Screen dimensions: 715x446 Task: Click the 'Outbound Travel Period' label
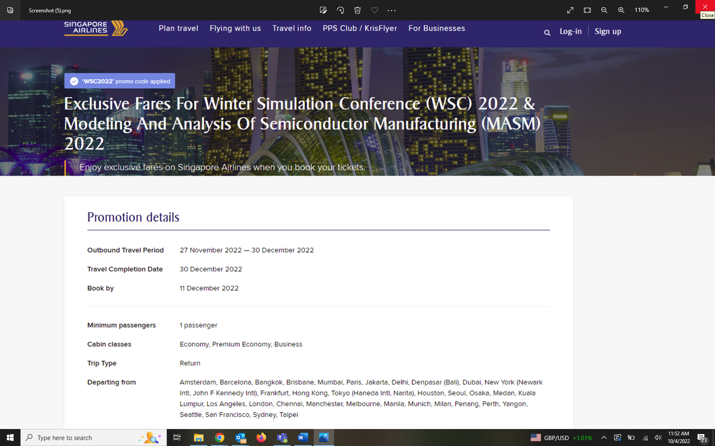tap(126, 250)
